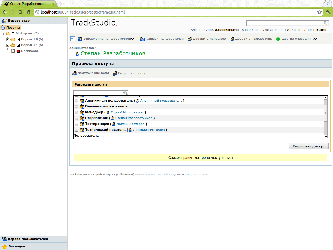
Task: Bookmark the page using the star icon
Action: click(x=320, y=12)
